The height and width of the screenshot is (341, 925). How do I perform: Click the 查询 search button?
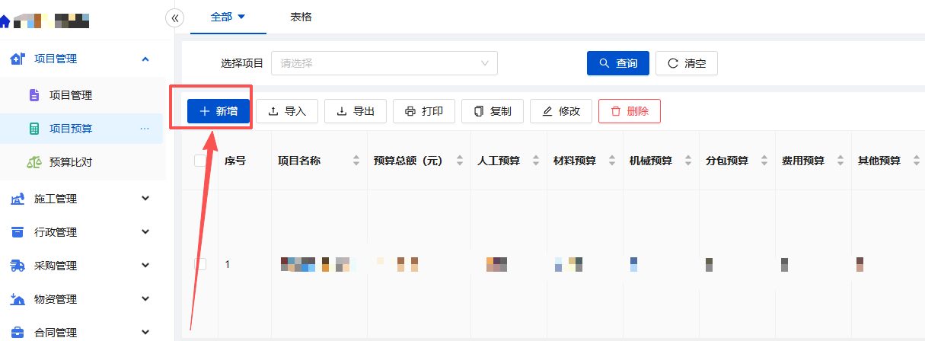point(617,63)
